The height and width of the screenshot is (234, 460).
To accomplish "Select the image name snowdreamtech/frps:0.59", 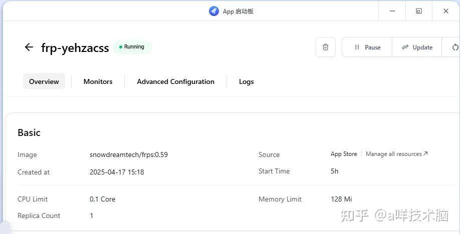I will pos(129,154).
